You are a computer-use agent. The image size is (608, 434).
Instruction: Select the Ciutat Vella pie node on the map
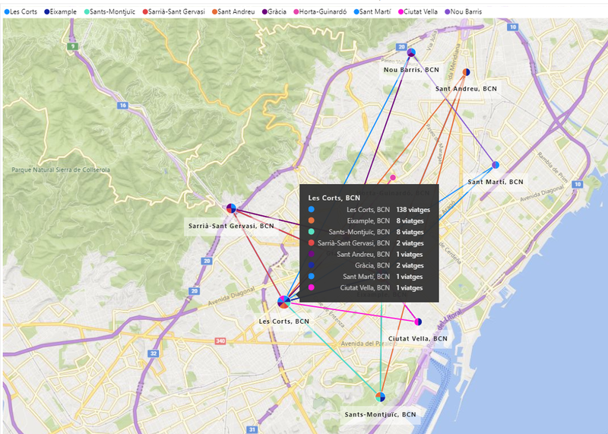point(418,322)
